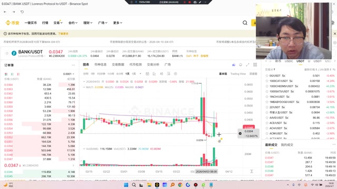Image resolution: width=337 pixels, height=189 pixels.
Task: Open the 理财 dropdown menu
Action: click(88, 23)
